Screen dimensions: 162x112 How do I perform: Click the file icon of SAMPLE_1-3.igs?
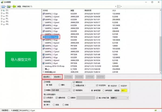tap(43, 19)
